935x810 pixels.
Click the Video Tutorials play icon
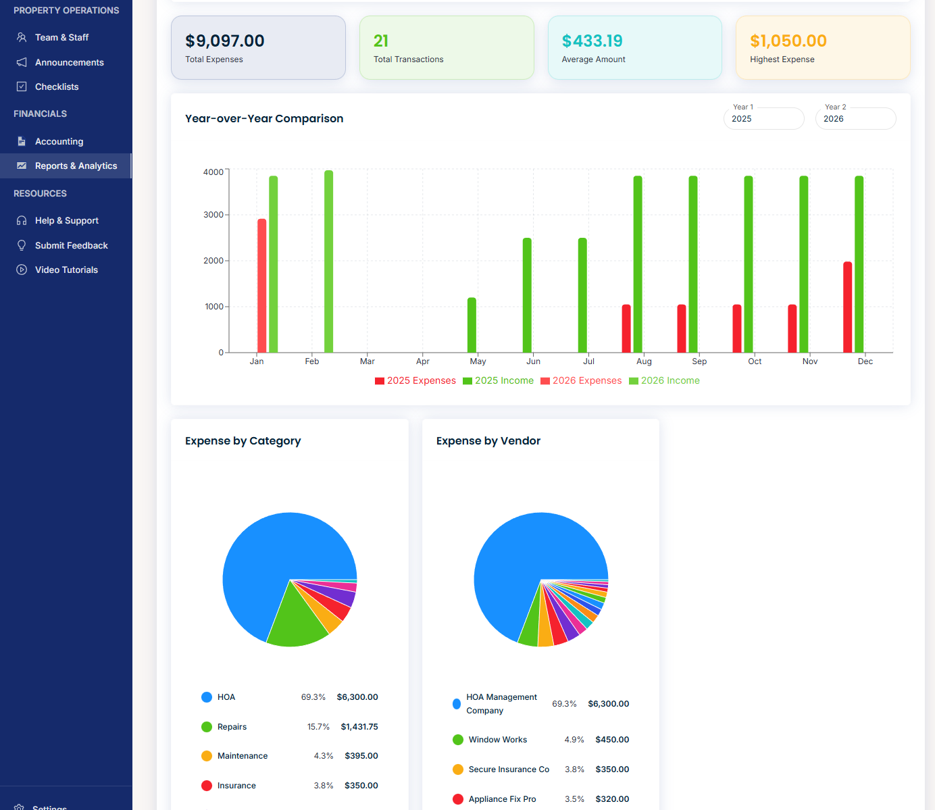22,270
